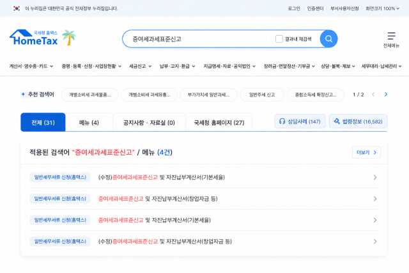The width and height of the screenshot is (409, 273).
Task: Expand 장려금·연말정산·기부금 menu
Action: click(289, 66)
